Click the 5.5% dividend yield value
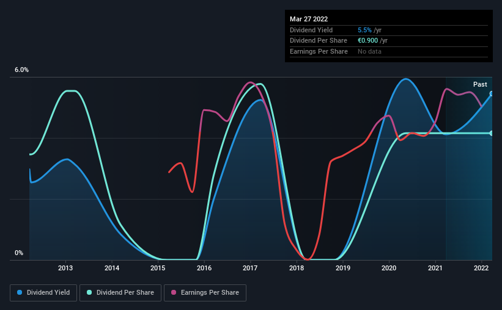Screen dimensions: 502x310 [x=364, y=30]
